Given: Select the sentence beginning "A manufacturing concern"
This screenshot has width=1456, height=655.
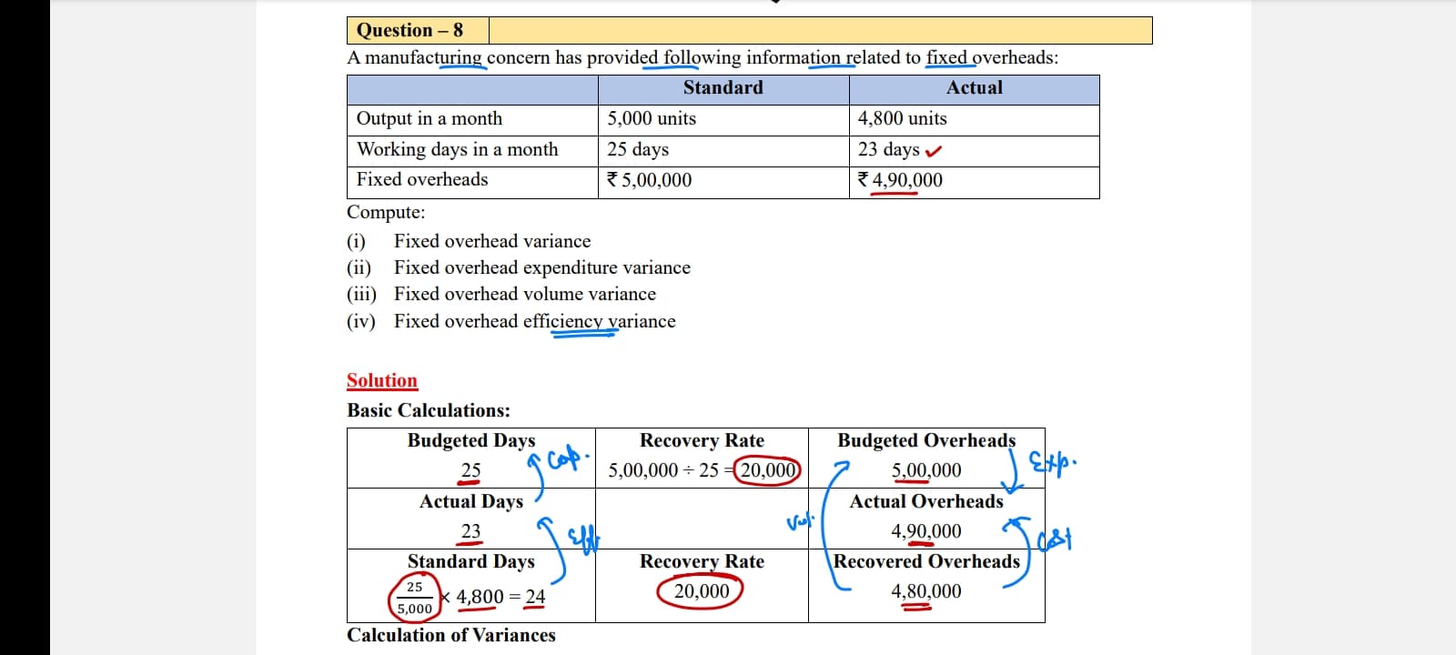Looking at the screenshot, I should point(703,57).
